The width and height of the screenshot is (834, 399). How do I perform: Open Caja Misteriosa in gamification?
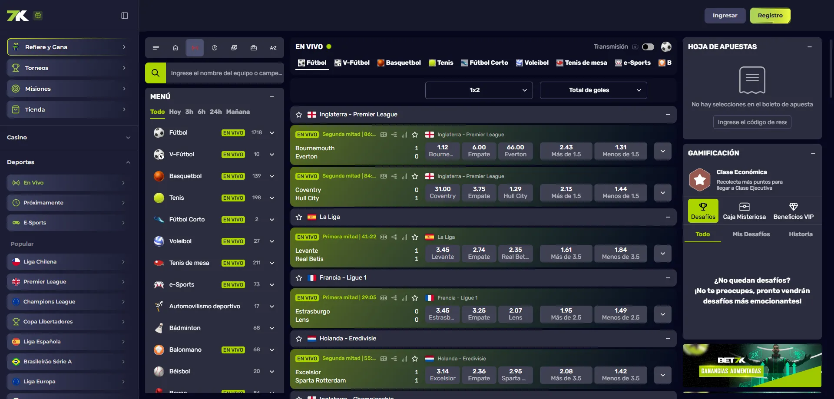744,211
